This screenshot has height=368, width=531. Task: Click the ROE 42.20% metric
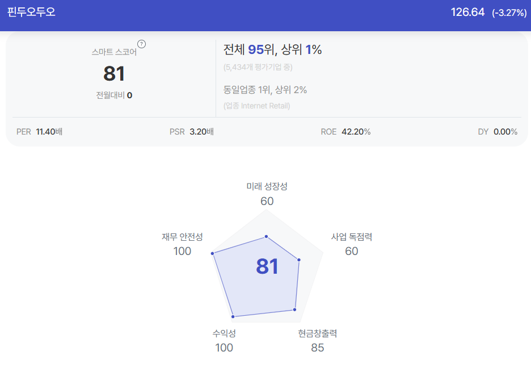[x=345, y=132]
